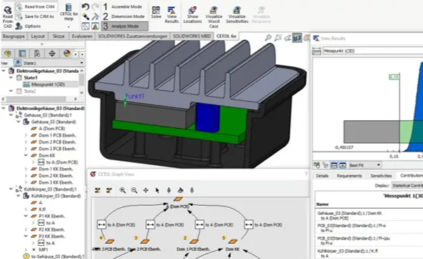Click ConfigurationManager panel icon
423x259 pixels.
pyautogui.click(x=37, y=53)
